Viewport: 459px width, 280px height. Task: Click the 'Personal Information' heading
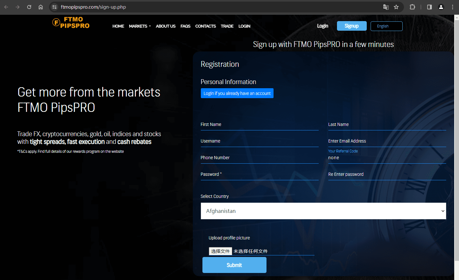point(228,82)
